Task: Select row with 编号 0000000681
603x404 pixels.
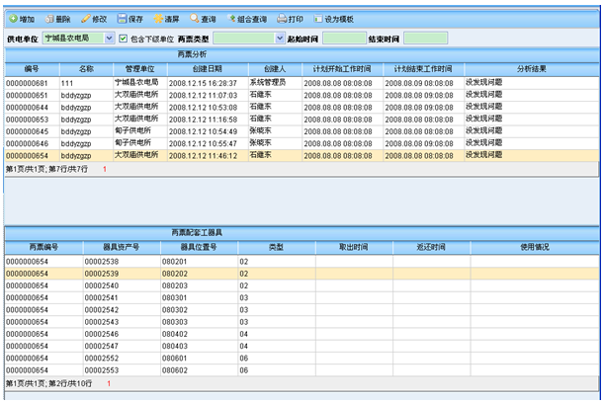Action: click(x=28, y=83)
